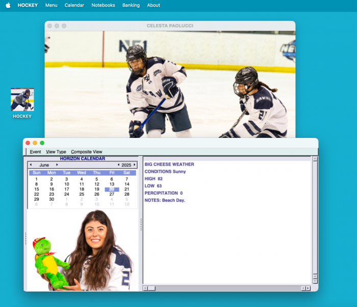Screen dimensions: 357x307
Task: Open the View Type menu
Action: pos(56,152)
